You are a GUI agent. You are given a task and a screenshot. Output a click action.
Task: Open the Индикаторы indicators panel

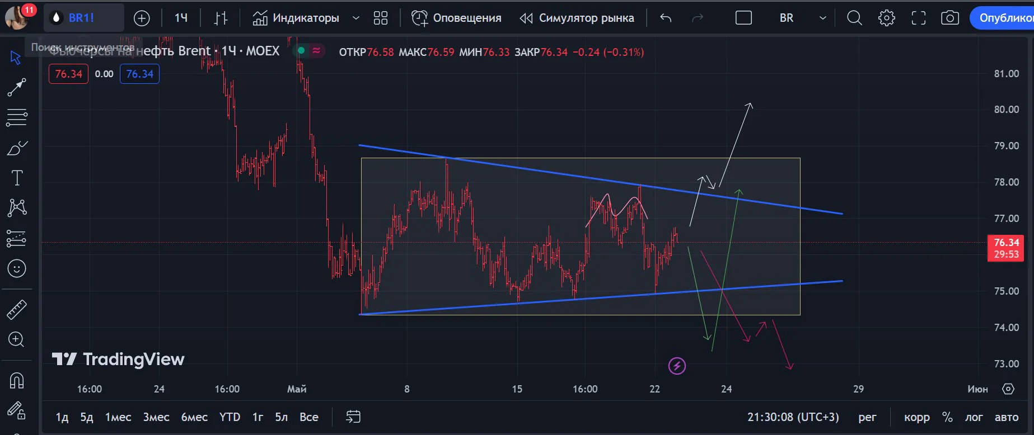tap(296, 18)
